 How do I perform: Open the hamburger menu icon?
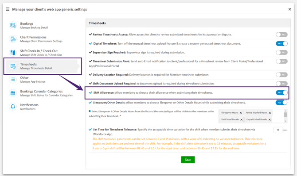coord(8,9)
